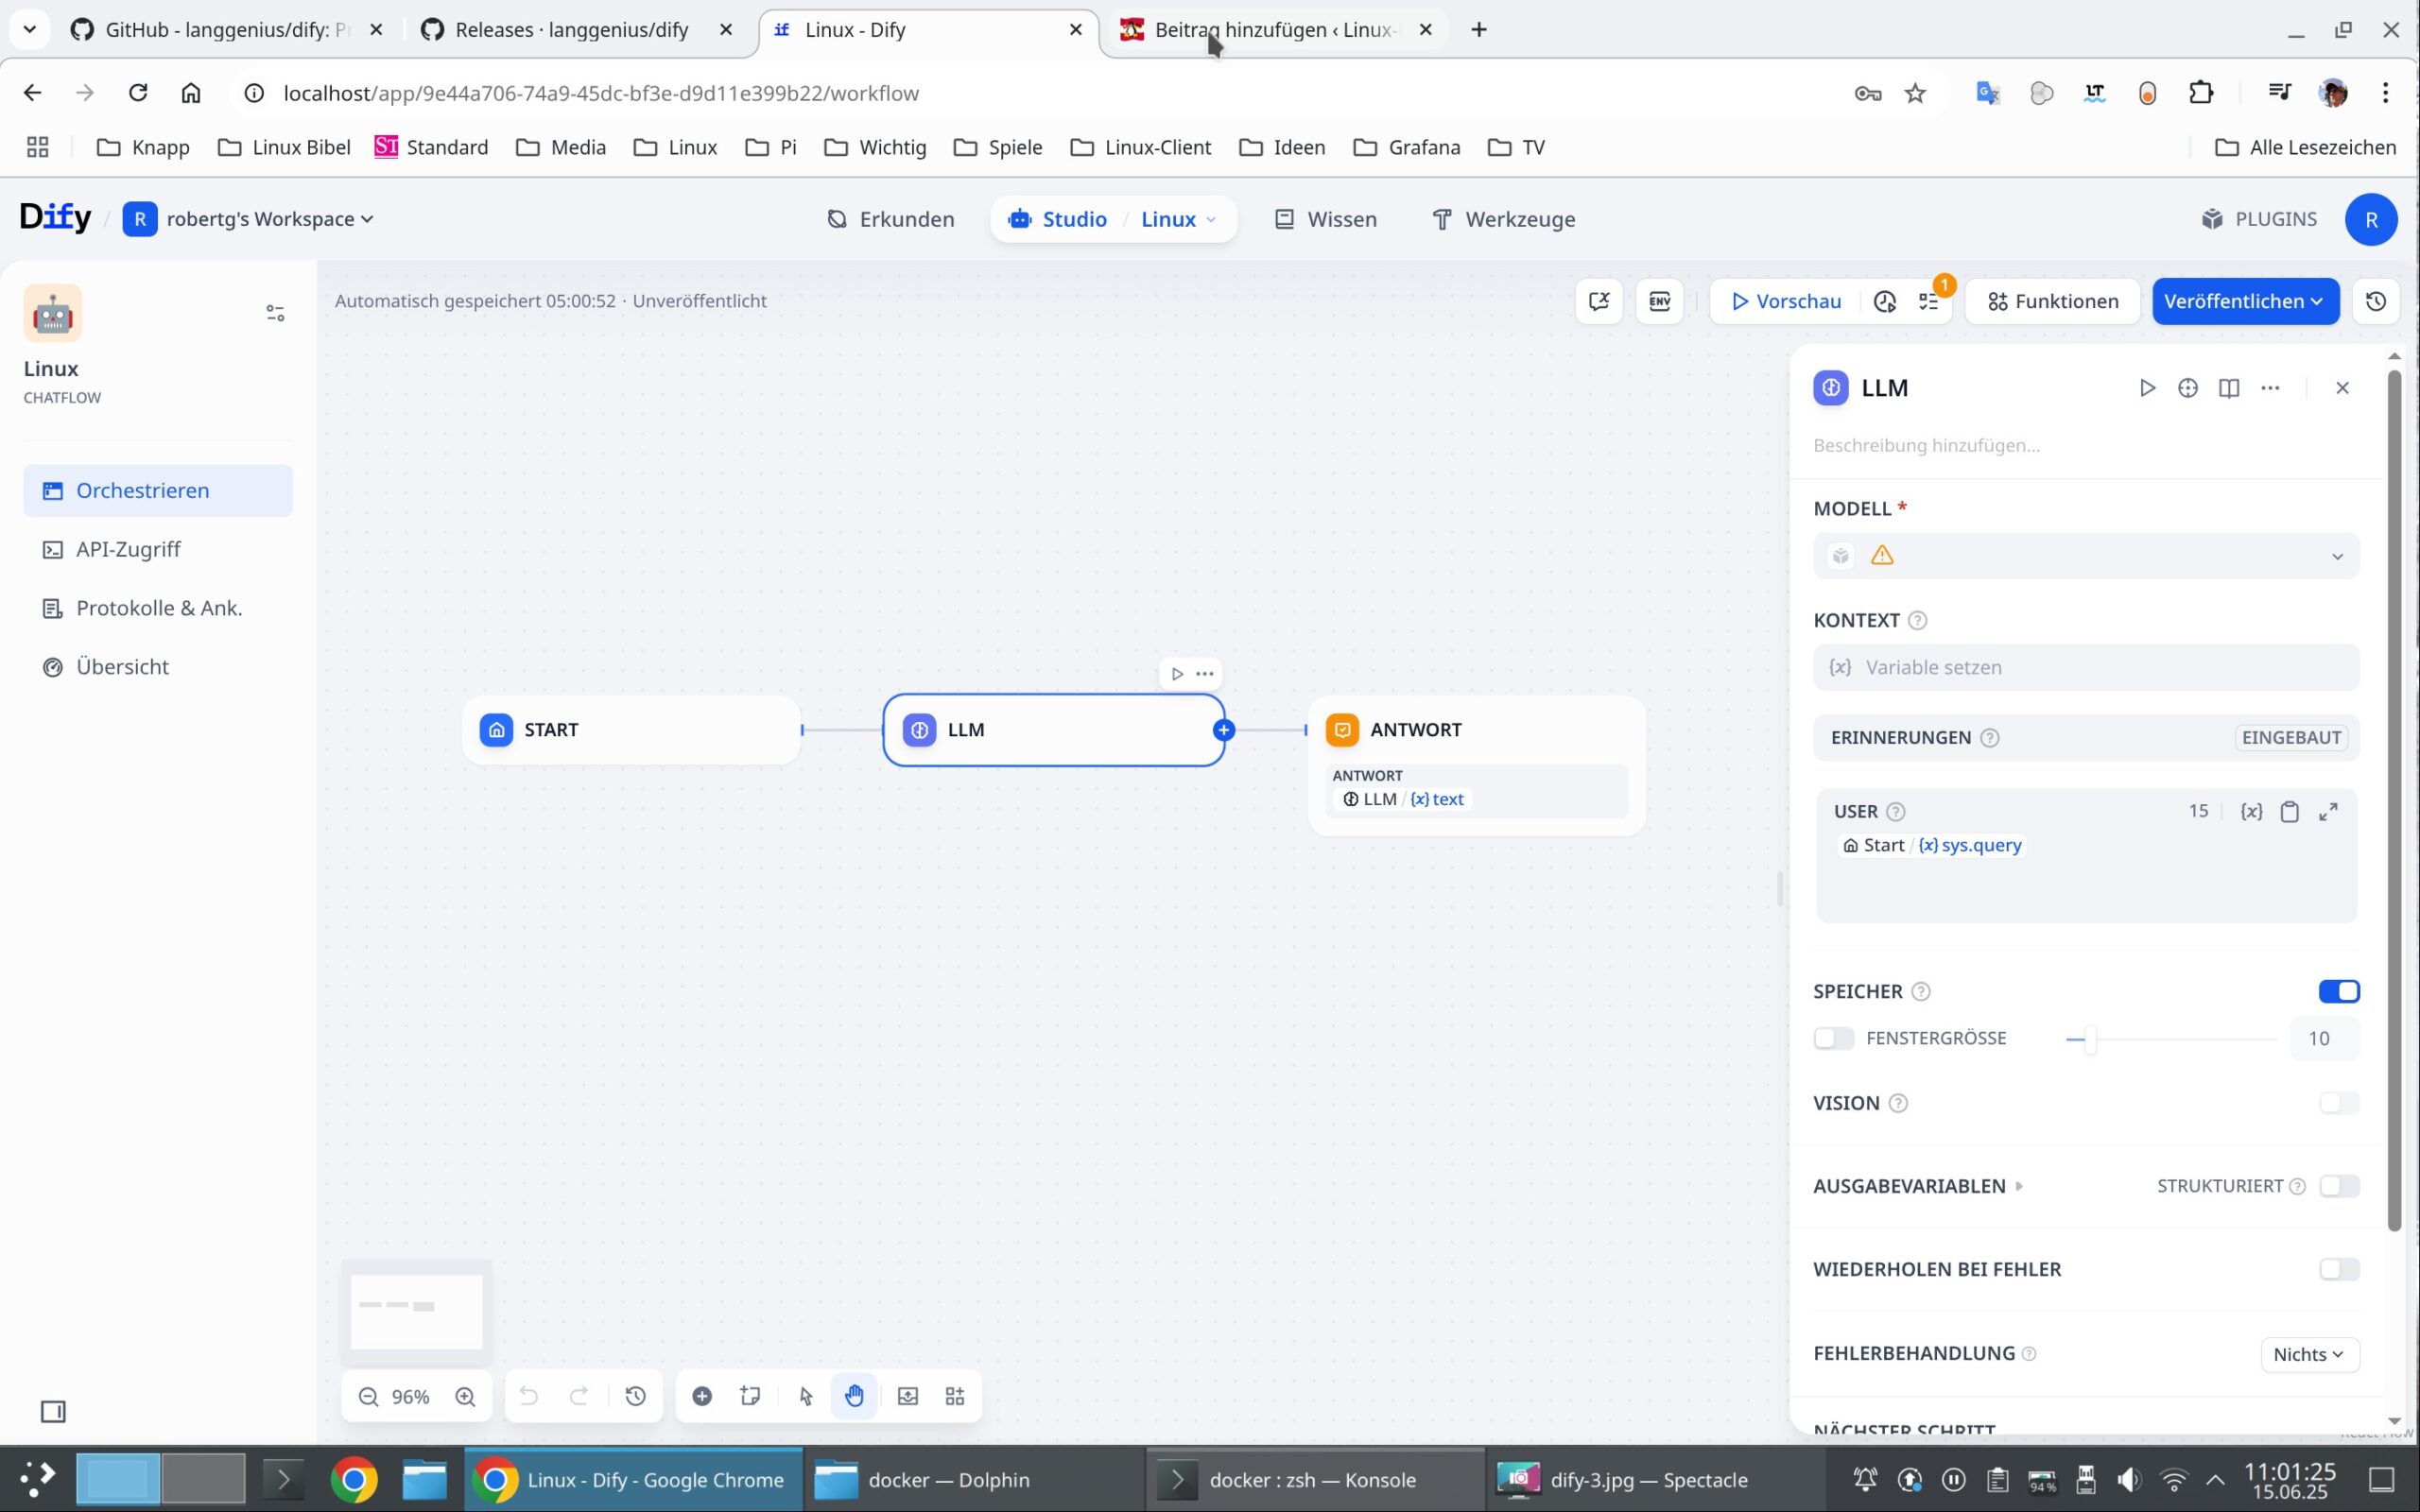Run the LLM node from panel header
This screenshot has height=1512, width=2420.
coord(2146,388)
